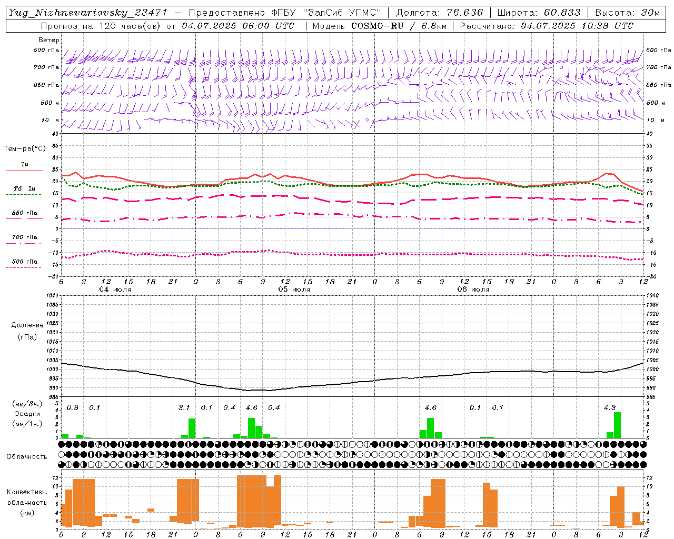Click the Тем-ра(°C) panel label
The image size is (674, 539).
[x=25, y=149]
